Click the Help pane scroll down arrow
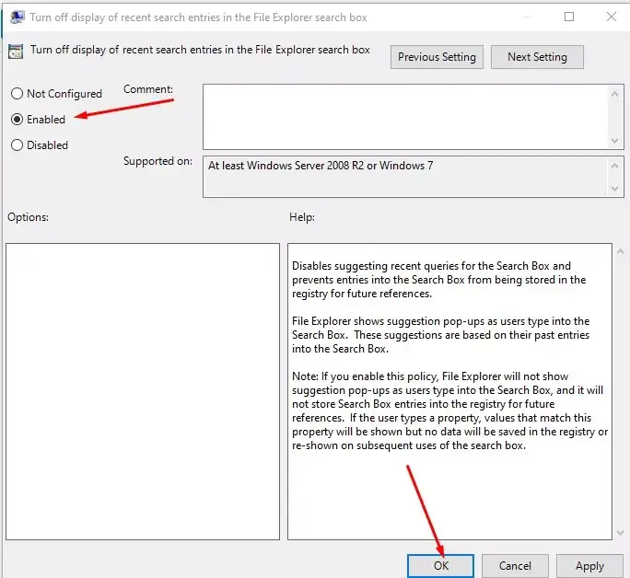Screen dimensions: 630x578 click(621, 533)
